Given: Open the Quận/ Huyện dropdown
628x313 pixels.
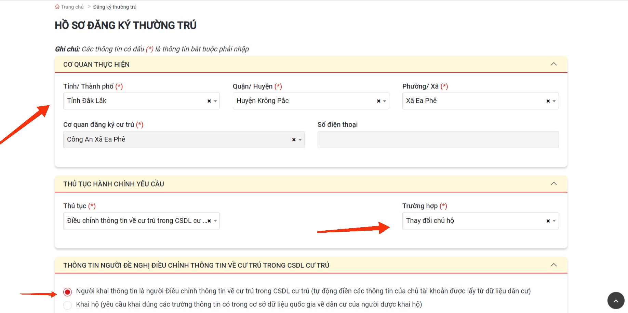Looking at the screenshot, I should [304, 101].
